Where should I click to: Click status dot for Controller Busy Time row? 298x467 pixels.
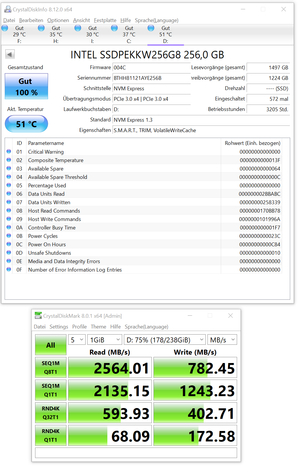(x=9, y=227)
